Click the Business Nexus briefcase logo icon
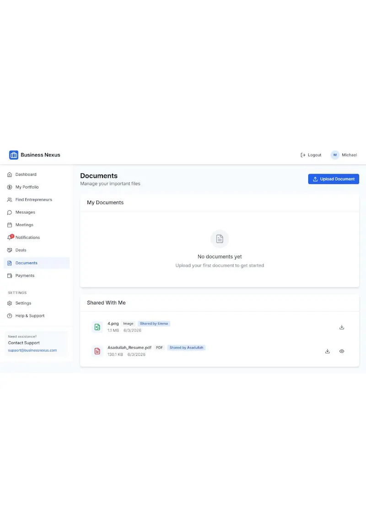 (14, 155)
